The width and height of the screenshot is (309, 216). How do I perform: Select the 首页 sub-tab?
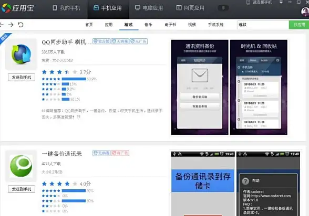point(89,25)
